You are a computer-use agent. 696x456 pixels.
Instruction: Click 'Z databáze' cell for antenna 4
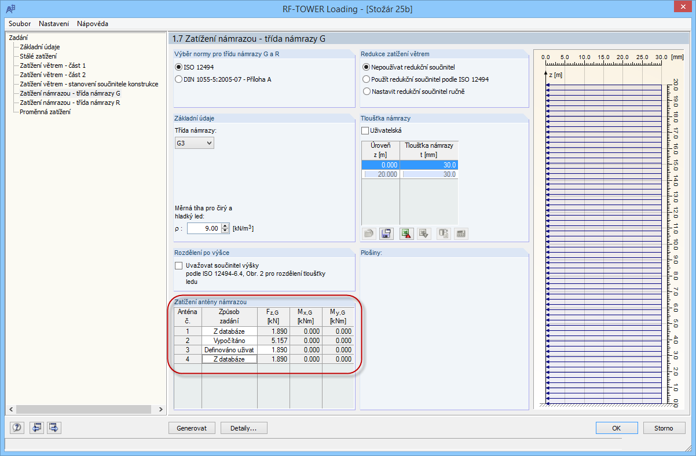[x=229, y=359]
